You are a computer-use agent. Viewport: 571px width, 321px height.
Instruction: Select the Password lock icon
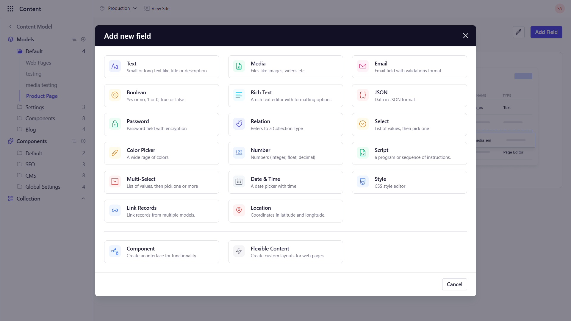115,124
